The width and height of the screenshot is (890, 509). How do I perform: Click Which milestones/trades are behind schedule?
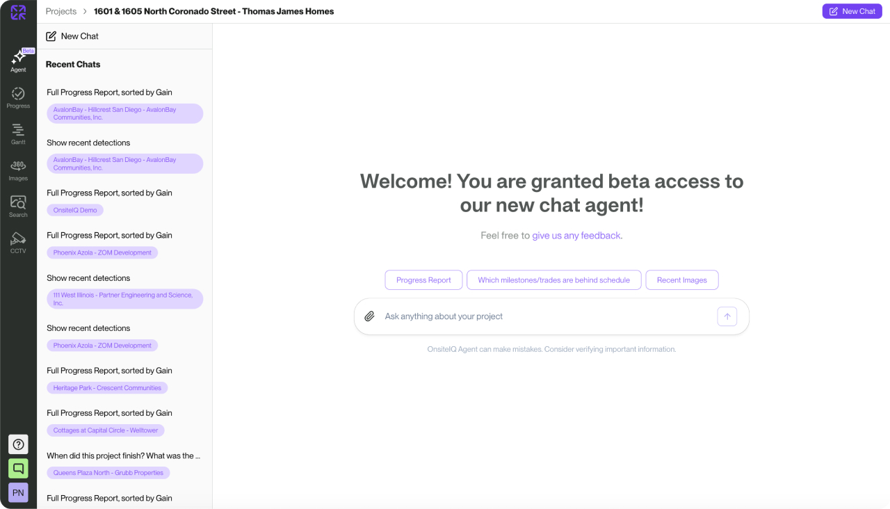tap(553, 280)
